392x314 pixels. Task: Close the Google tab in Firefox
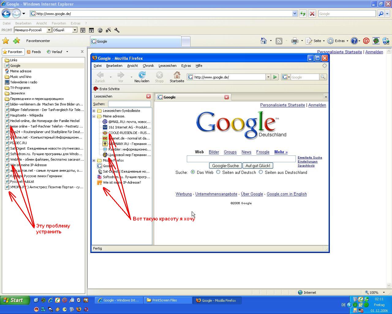(x=227, y=97)
